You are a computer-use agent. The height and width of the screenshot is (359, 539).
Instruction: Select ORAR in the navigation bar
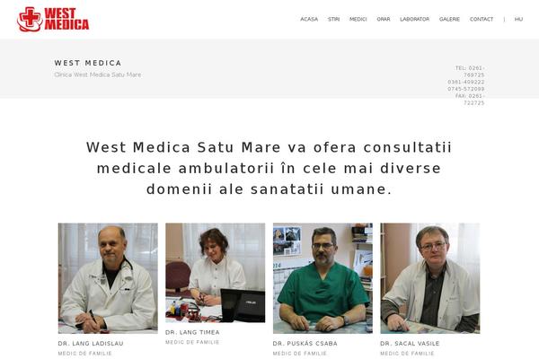384,19
